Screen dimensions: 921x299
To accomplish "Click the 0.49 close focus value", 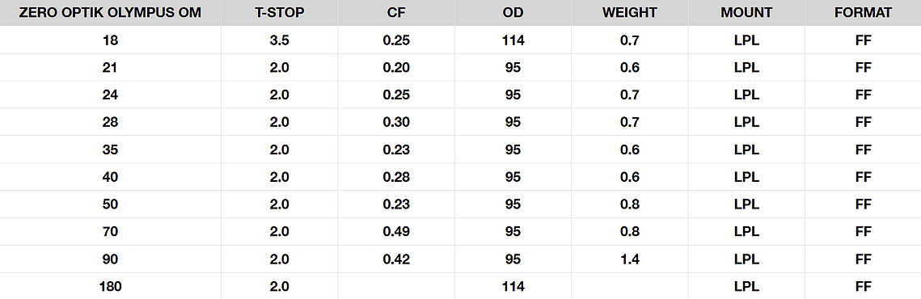I will tap(396, 232).
